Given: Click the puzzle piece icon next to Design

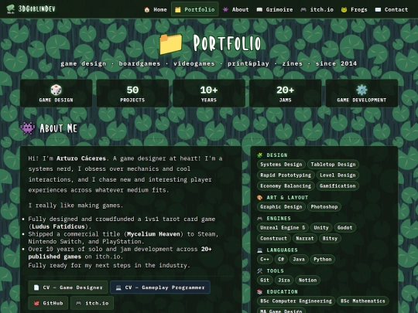Looking at the screenshot, I should pyautogui.click(x=259, y=155).
